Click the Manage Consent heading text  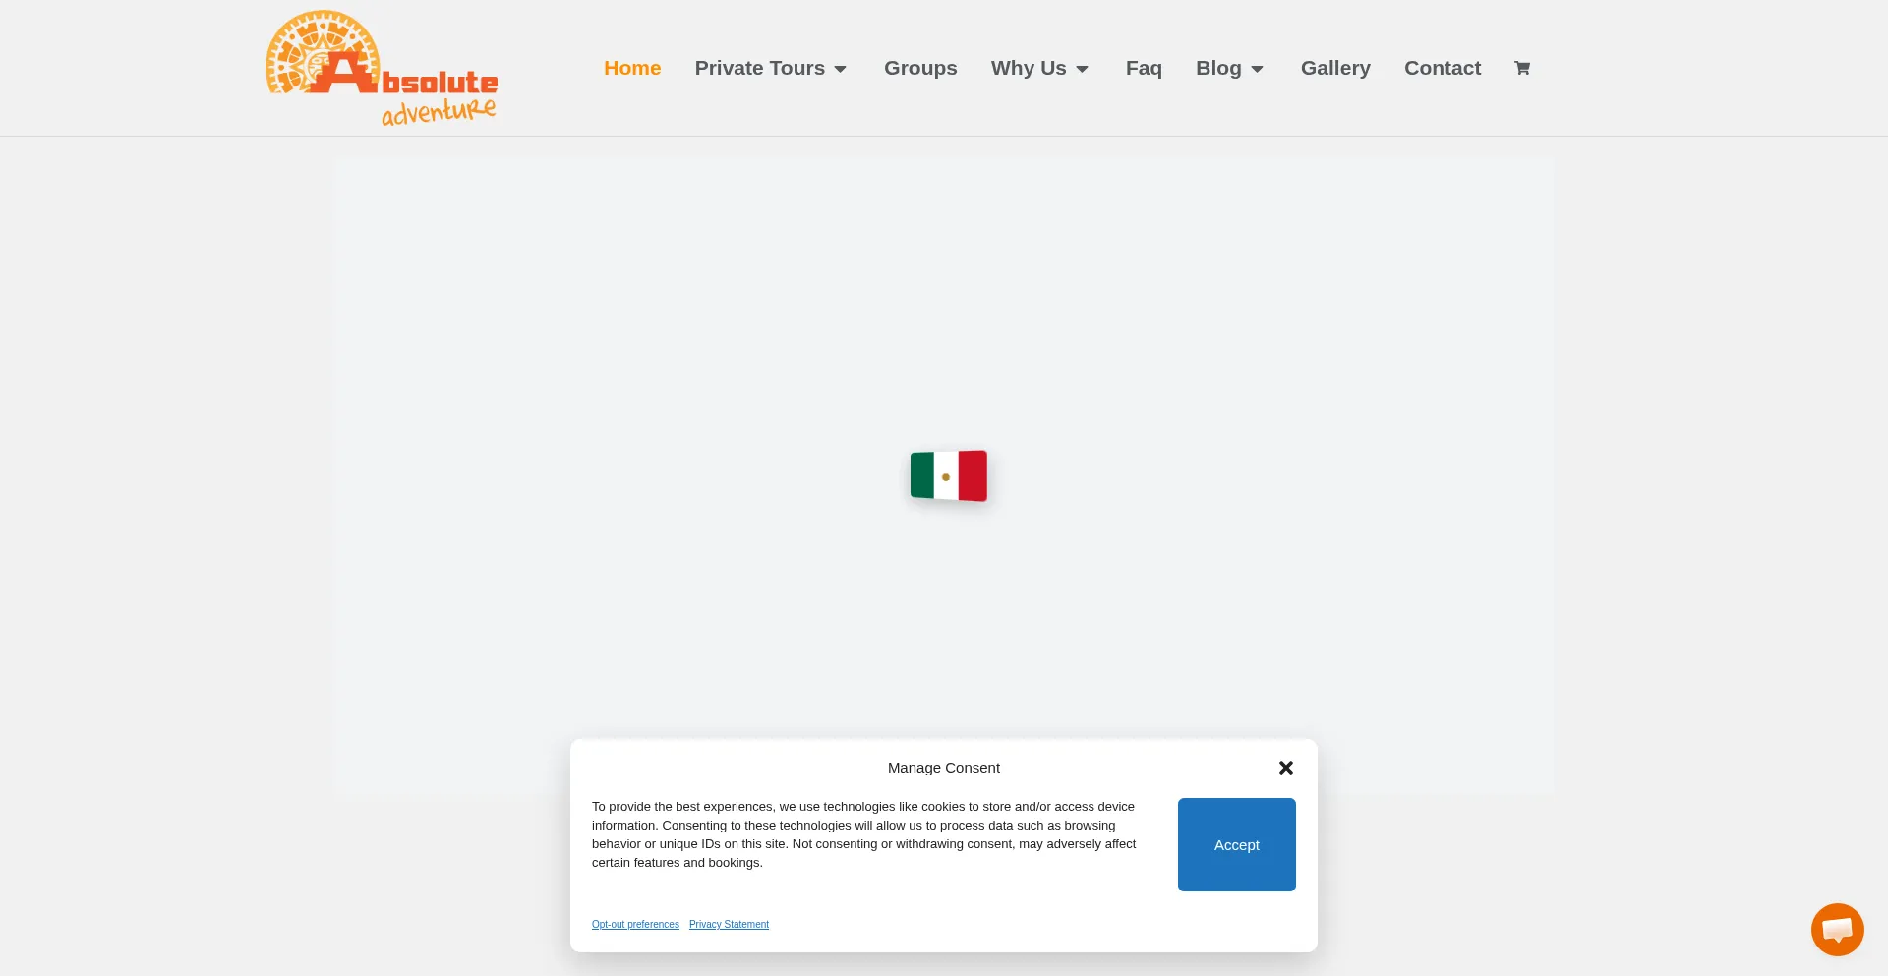click(944, 768)
